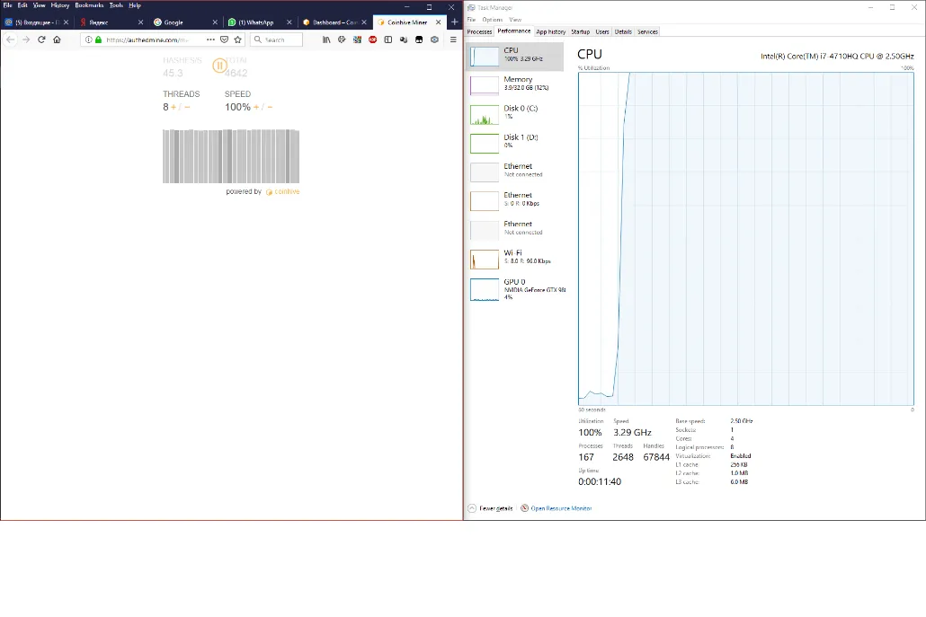Open Resource Monitor link
This screenshot has height=617, width=926.
click(556, 508)
